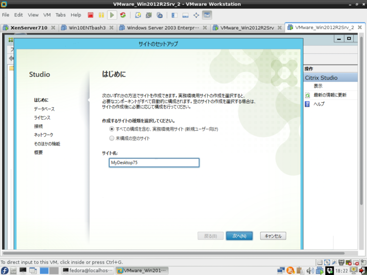Switch to the Win10ENTbash3 tab

(x=87, y=28)
